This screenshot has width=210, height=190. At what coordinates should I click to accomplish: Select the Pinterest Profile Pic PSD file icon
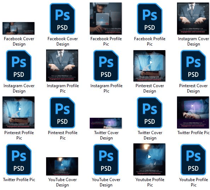point(62,112)
